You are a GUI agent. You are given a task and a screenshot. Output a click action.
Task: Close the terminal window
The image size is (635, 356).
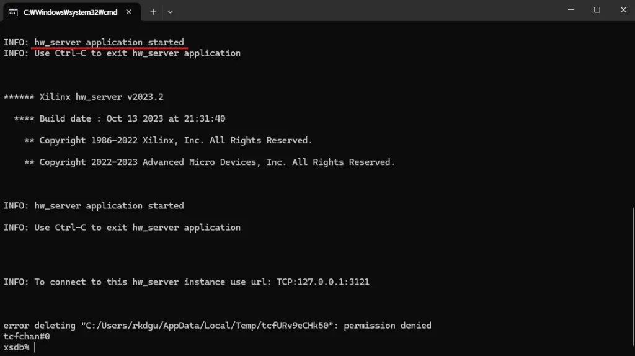(623, 10)
